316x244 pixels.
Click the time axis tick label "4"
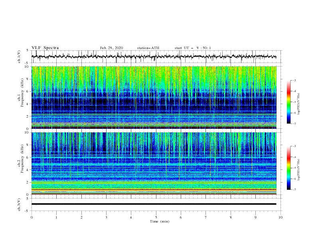coord(131,217)
